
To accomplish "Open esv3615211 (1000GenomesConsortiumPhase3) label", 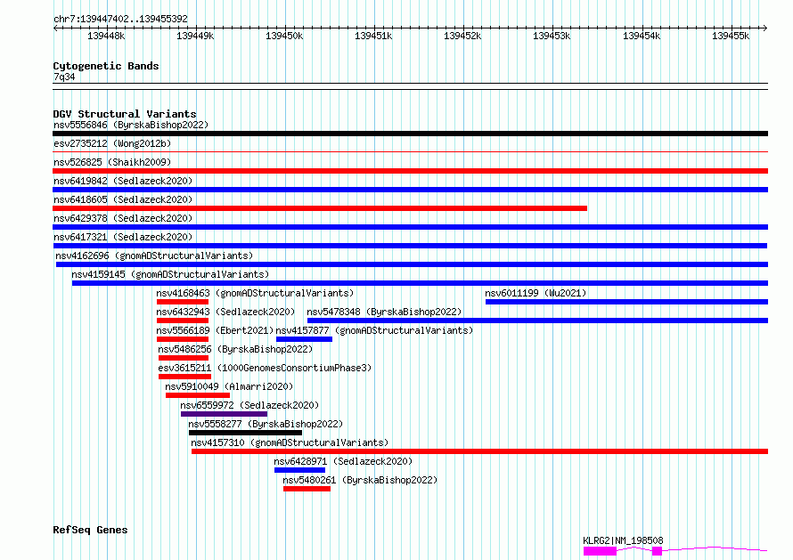I will [265, 368].
